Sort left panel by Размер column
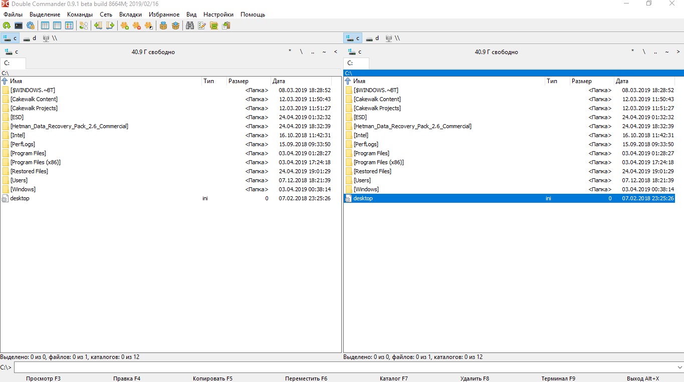This screenshot has width=684, height=382. pos(249,81)
